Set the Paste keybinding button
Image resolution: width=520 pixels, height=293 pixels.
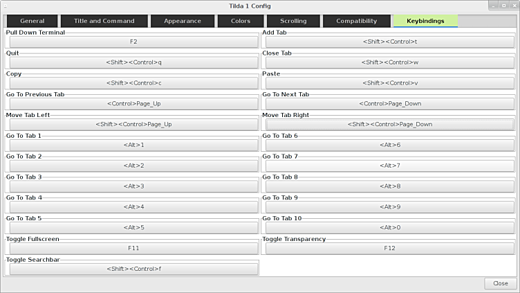389,83
